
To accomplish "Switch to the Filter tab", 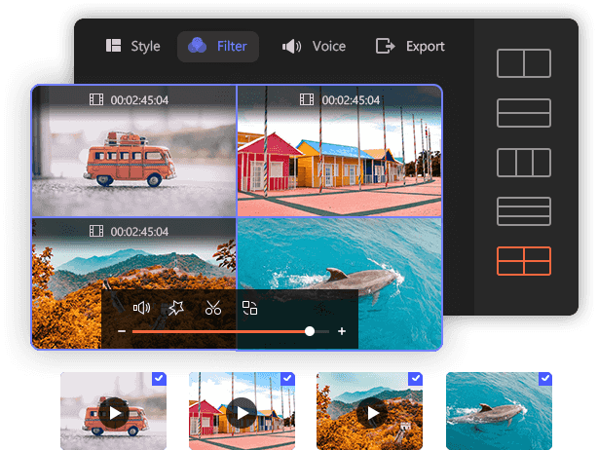I will [218, 46].
